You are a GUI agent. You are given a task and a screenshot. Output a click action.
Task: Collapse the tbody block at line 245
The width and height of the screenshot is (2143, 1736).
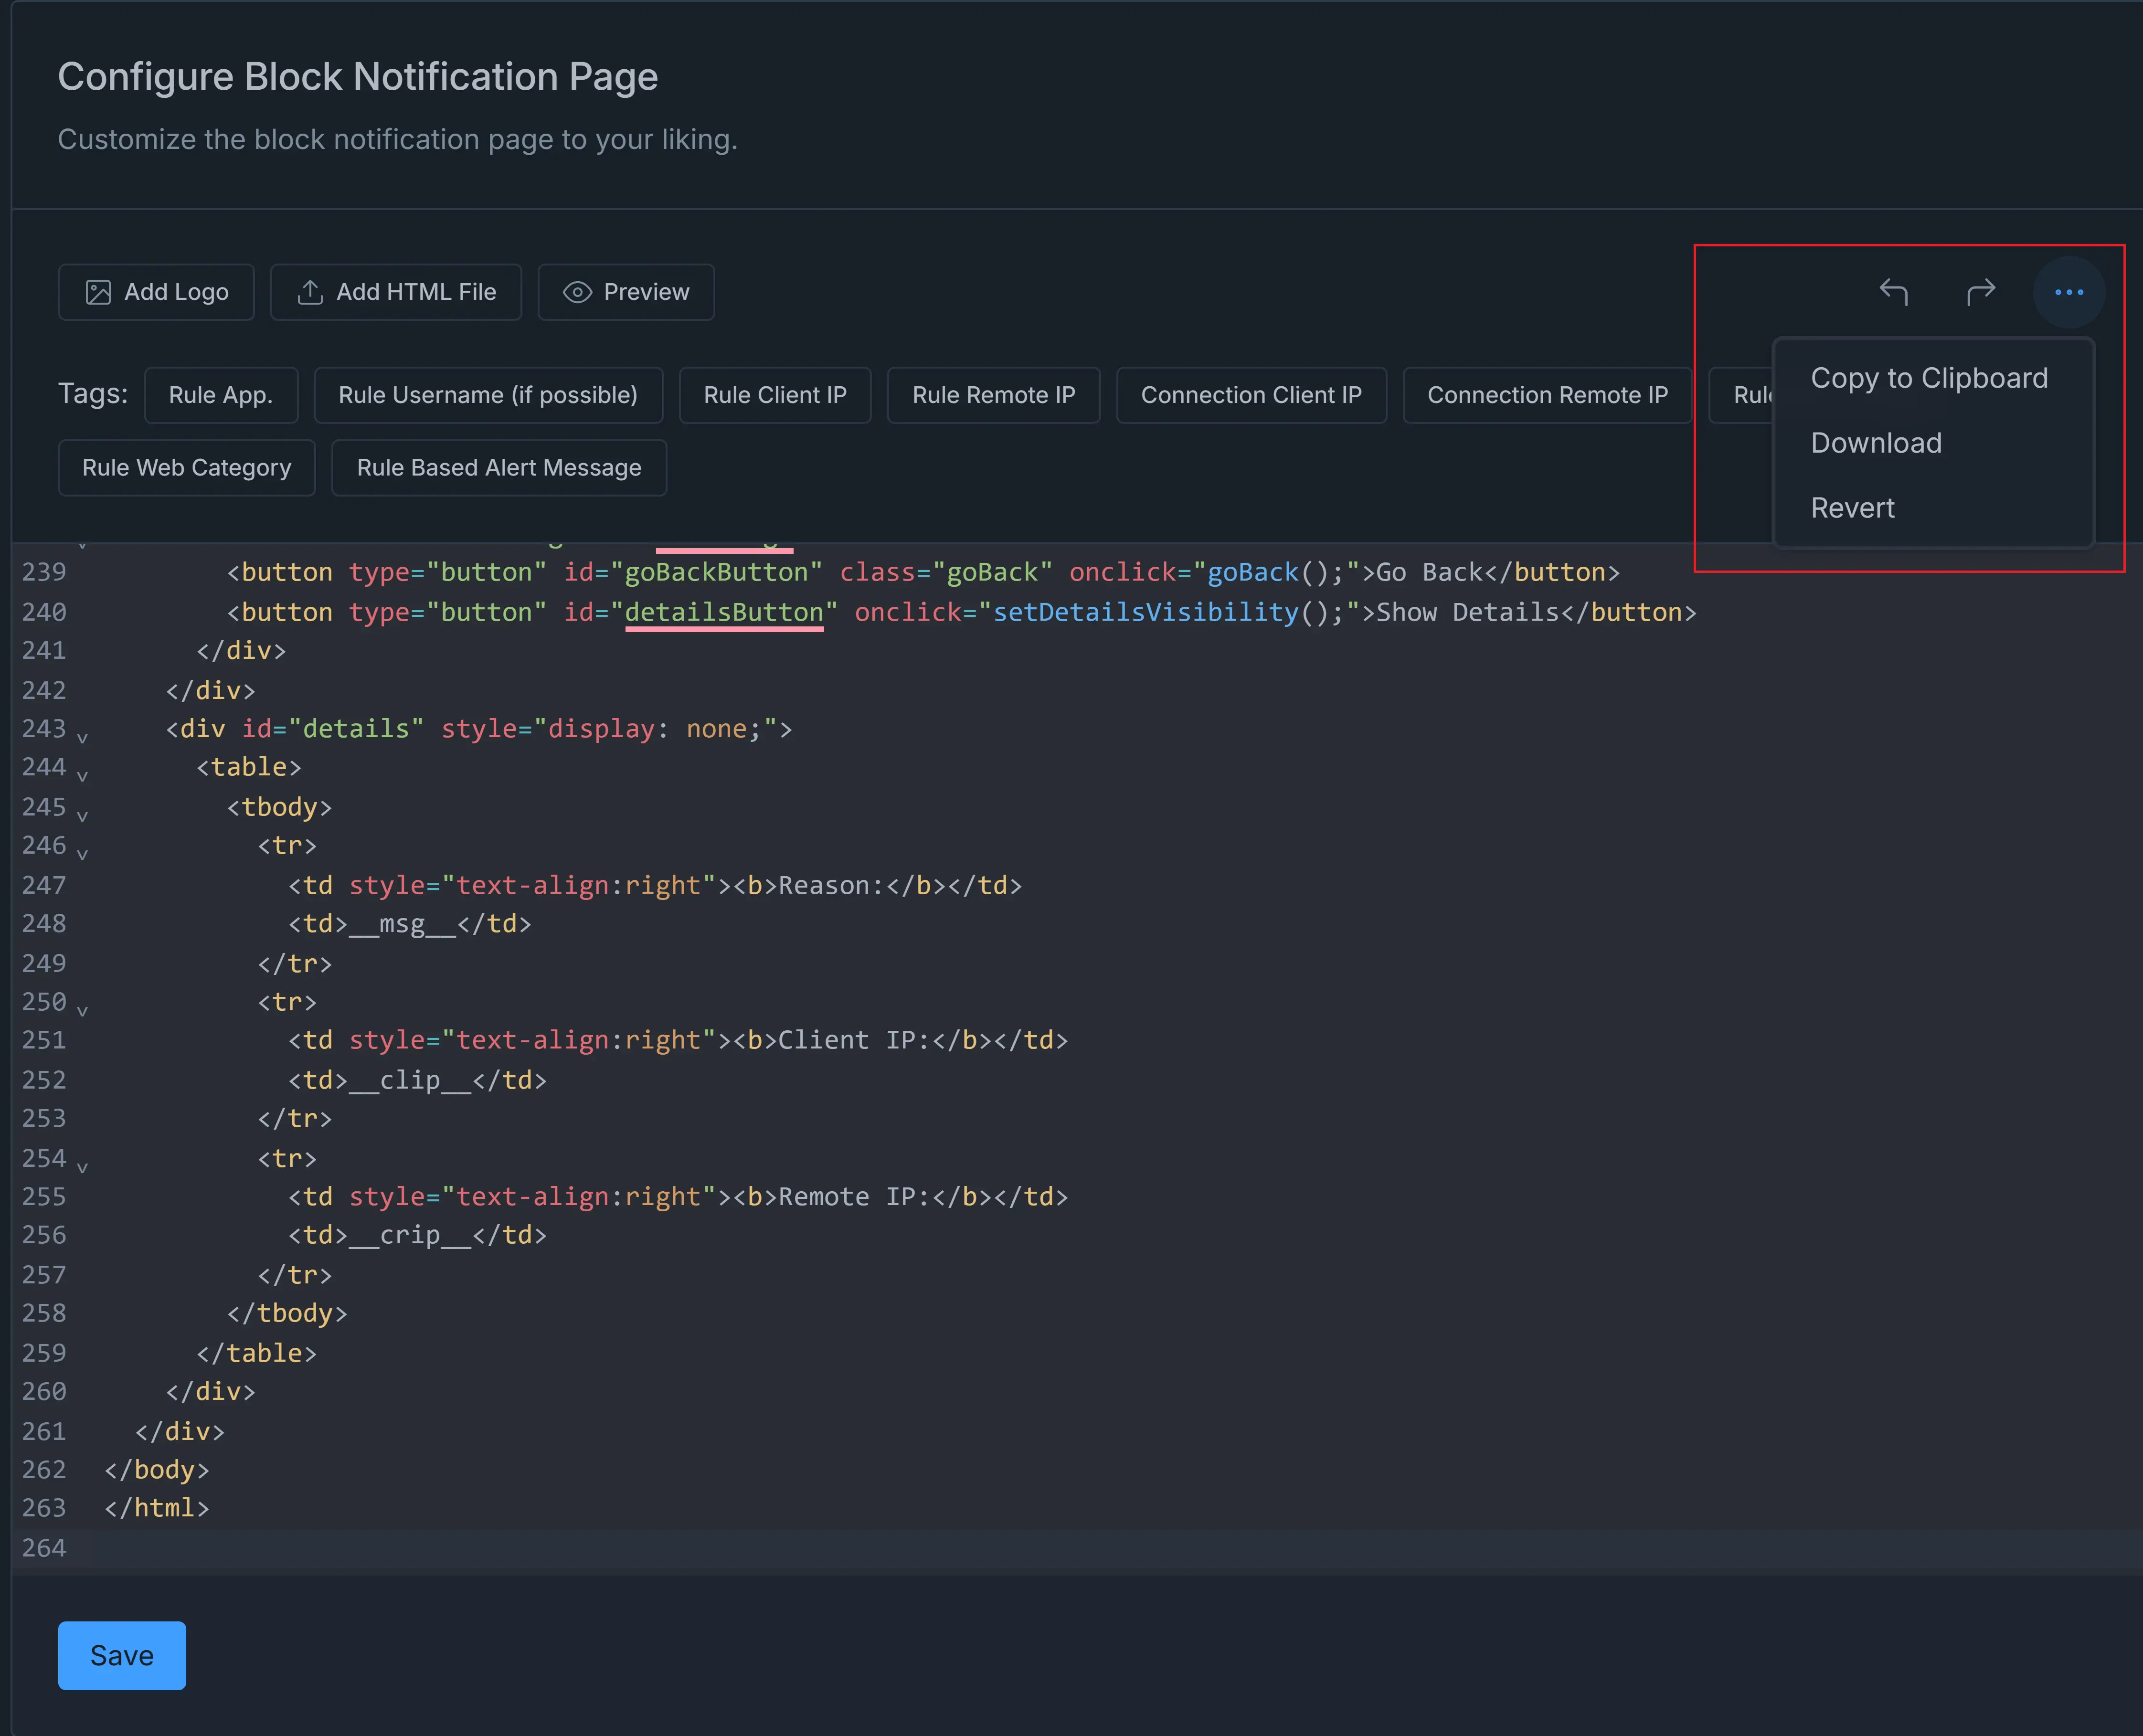click(x=82, y=816)
